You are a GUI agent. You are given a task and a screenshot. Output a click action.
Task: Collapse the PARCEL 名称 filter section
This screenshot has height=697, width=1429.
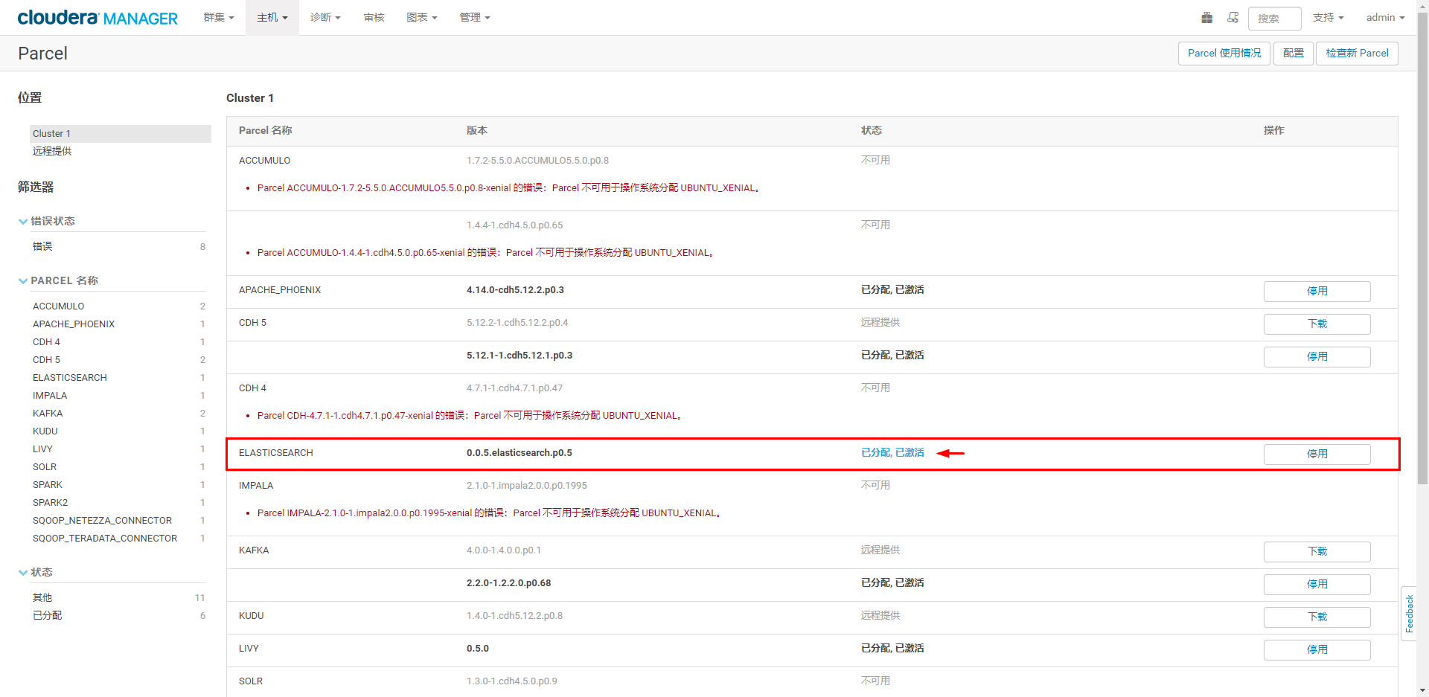[59, 280]
